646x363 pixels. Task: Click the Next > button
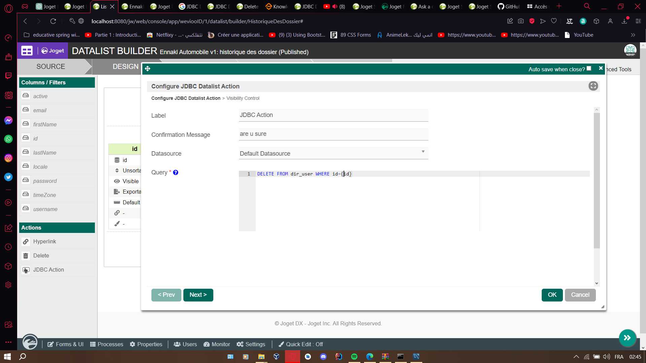pos(198,295)
